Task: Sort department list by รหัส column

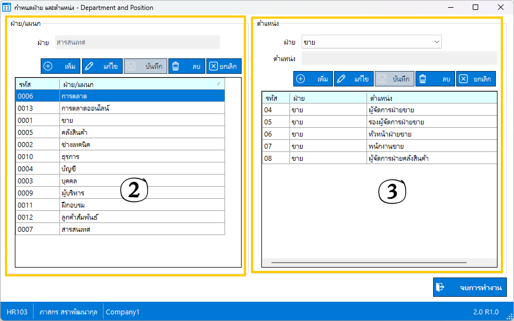Action: point(37,84)
